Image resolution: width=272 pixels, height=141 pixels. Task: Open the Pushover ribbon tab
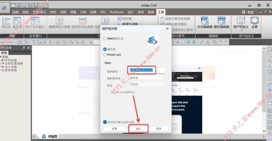click(x=117, y=12)
